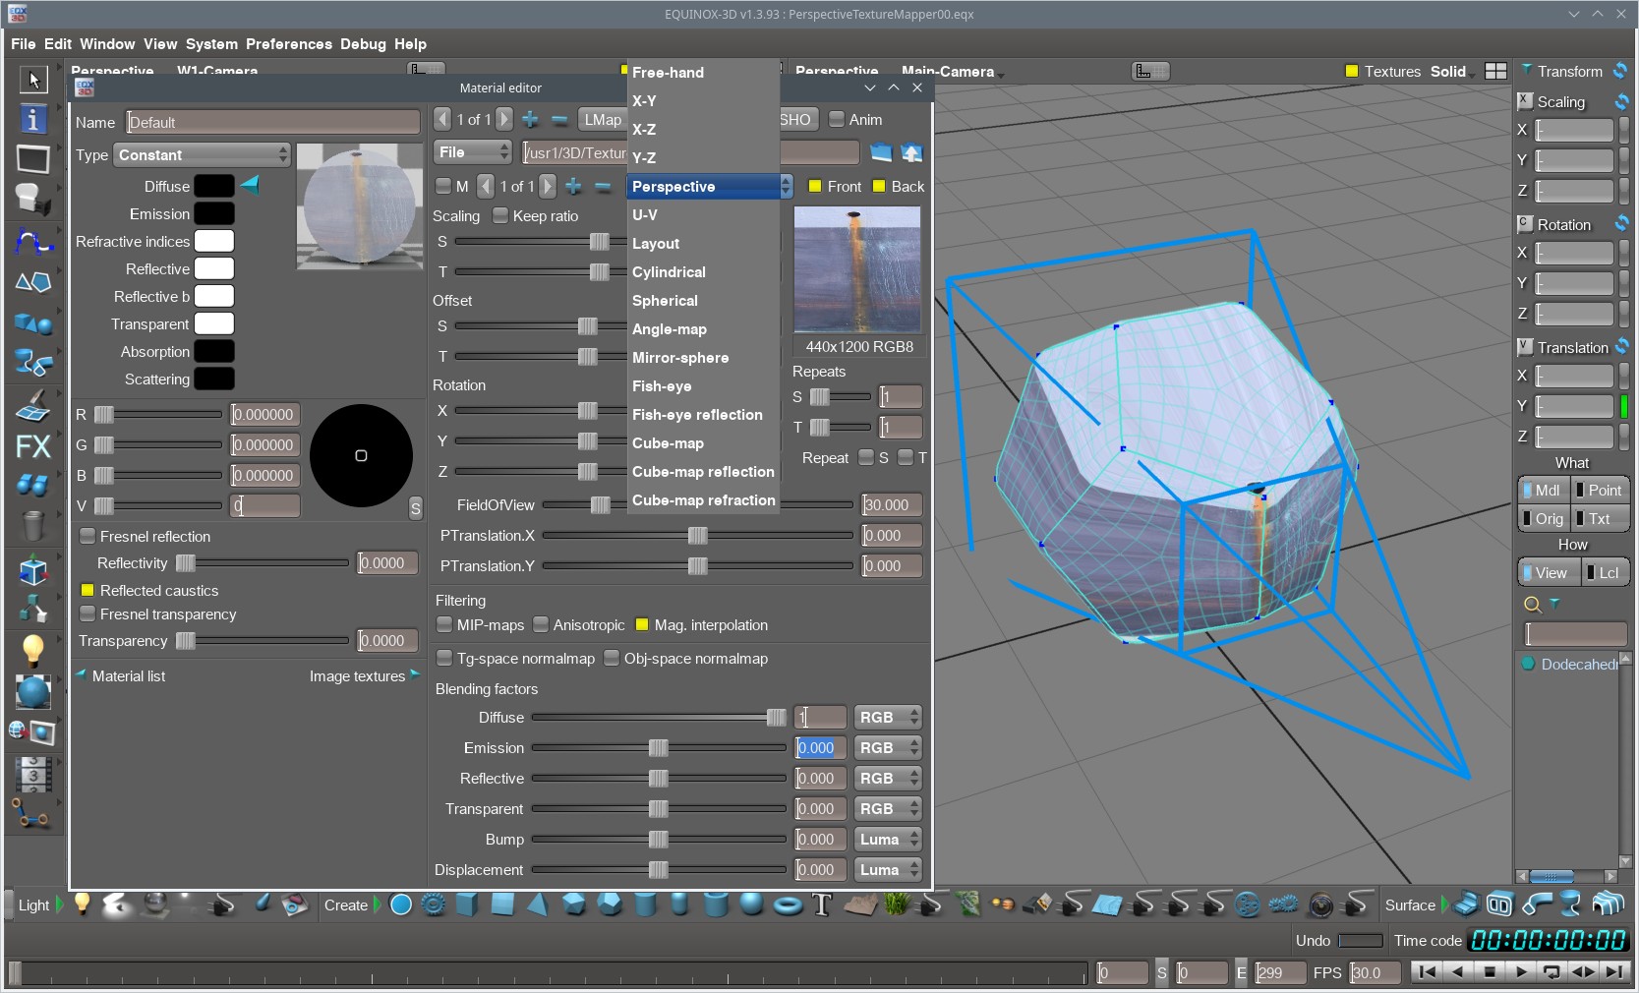Screen dimensions: 1639x993
Task: Open the FX effects tool
Action: click(x=32, y=446)
